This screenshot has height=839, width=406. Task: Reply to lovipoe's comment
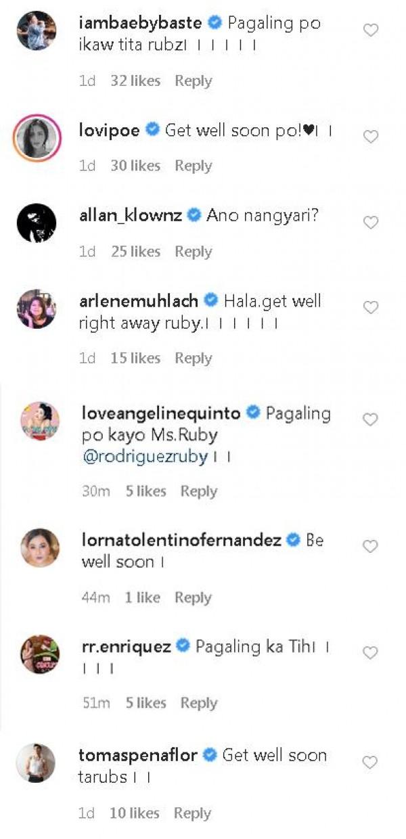(193, 166)
